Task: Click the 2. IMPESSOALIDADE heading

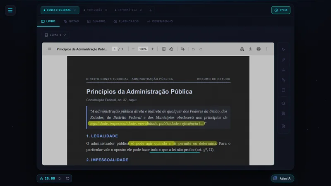Action: (x=107, y=160)
